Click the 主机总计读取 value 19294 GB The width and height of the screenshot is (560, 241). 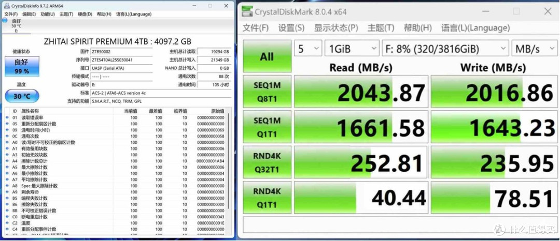pyautogui.click(x=214, y=52)
